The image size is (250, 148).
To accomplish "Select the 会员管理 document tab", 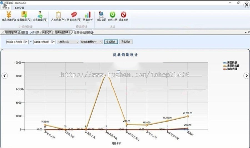I will point(23,33).
